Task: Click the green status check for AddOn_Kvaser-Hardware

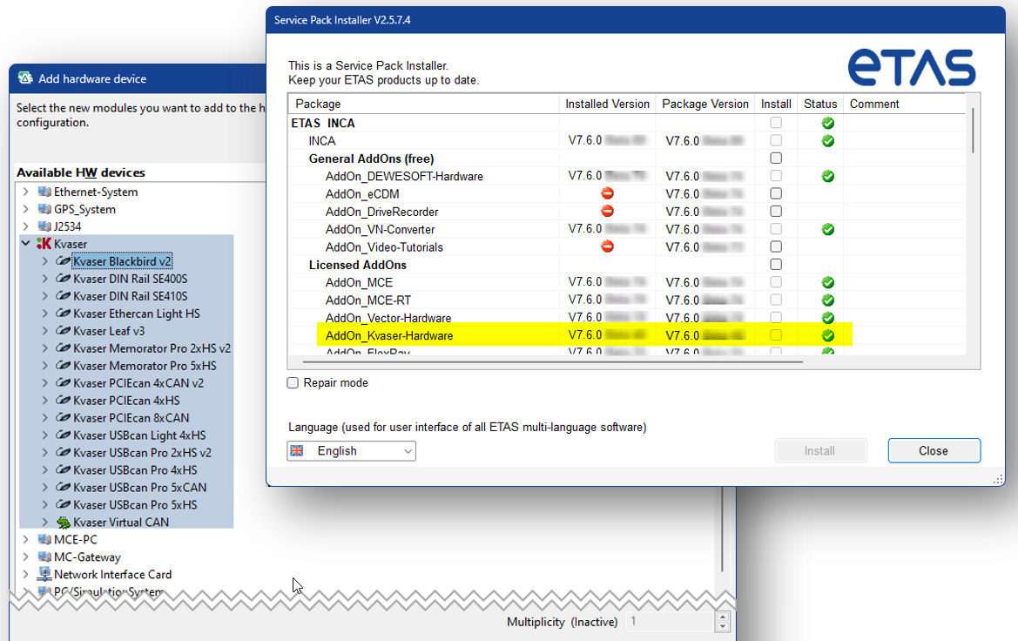Action: coord(828,335)
